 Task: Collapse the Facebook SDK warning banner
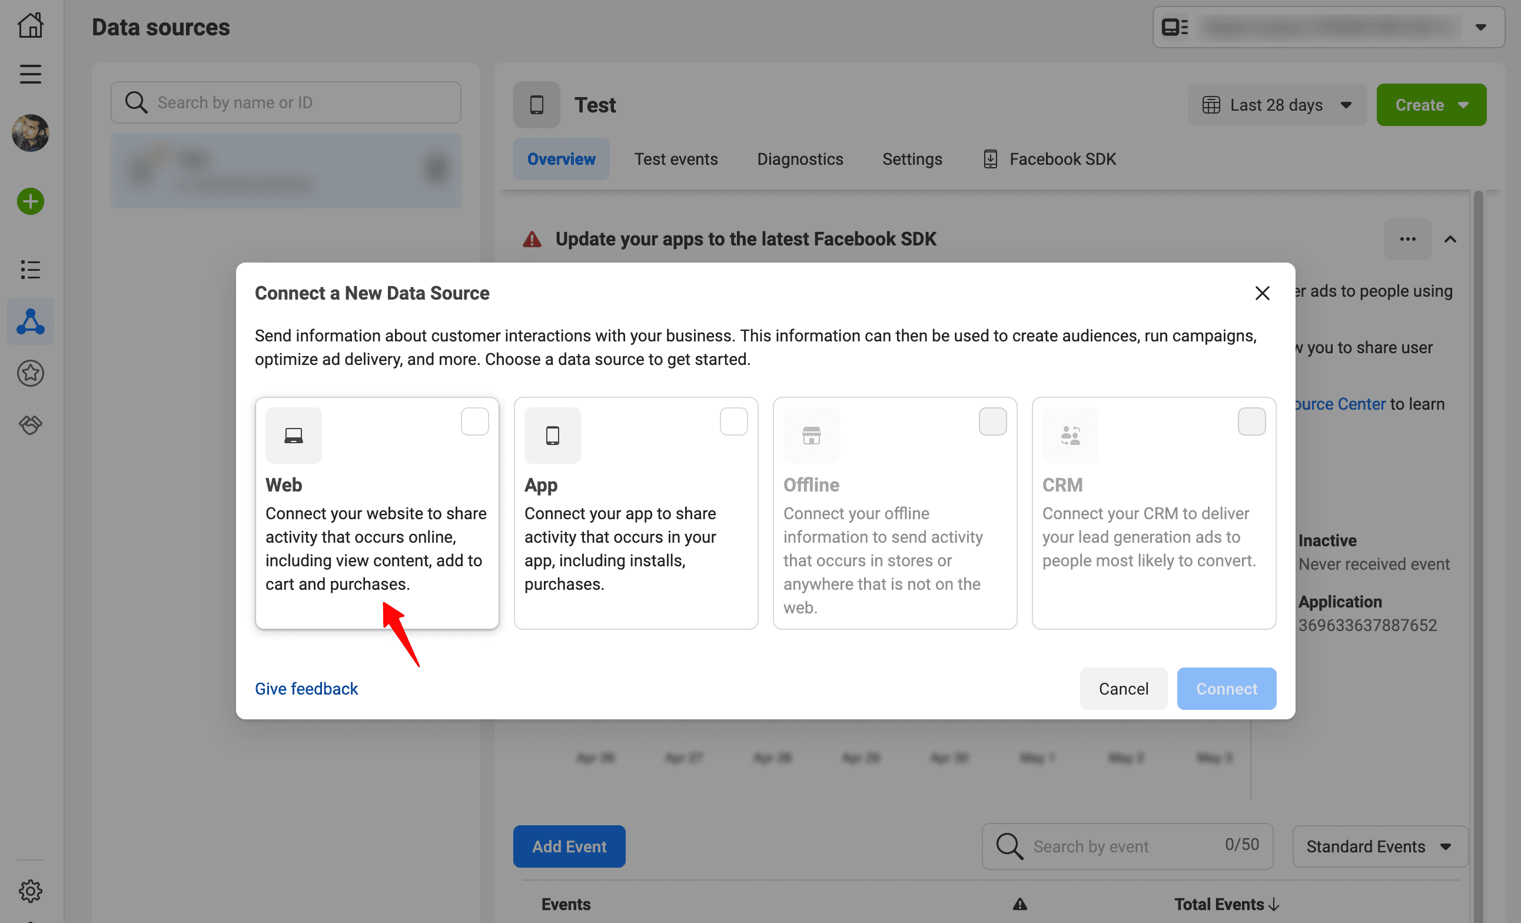click(1450, 239)
